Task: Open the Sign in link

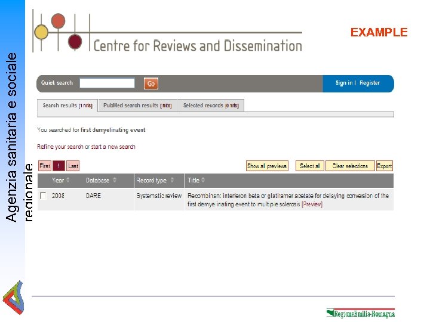Action: 344,83
